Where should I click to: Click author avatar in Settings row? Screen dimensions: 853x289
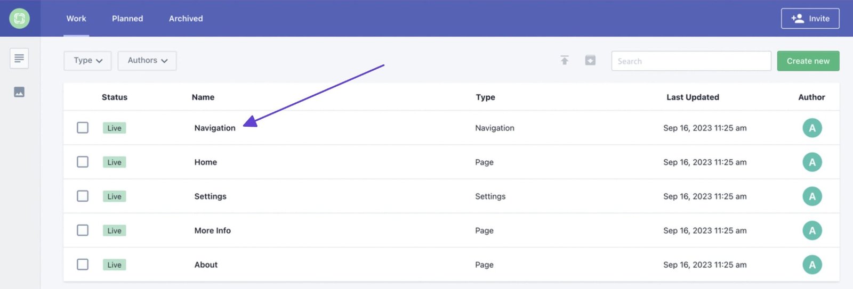[x=812, y=196]
